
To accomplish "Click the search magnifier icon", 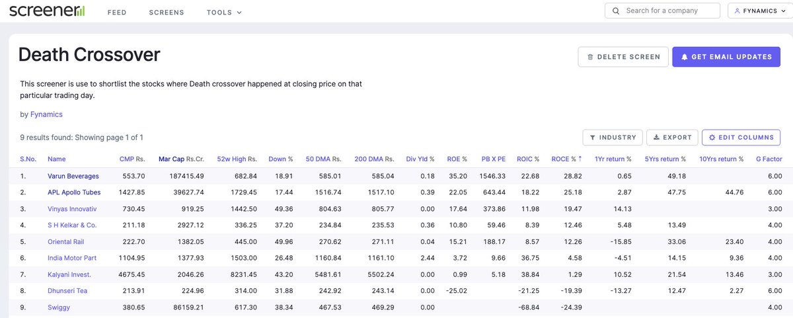I will click(615, 11).
